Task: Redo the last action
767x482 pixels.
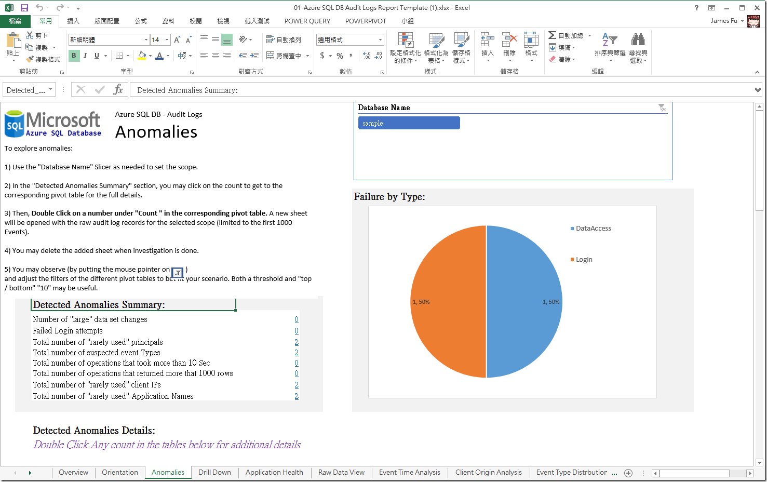Action: tap(60, 8)
